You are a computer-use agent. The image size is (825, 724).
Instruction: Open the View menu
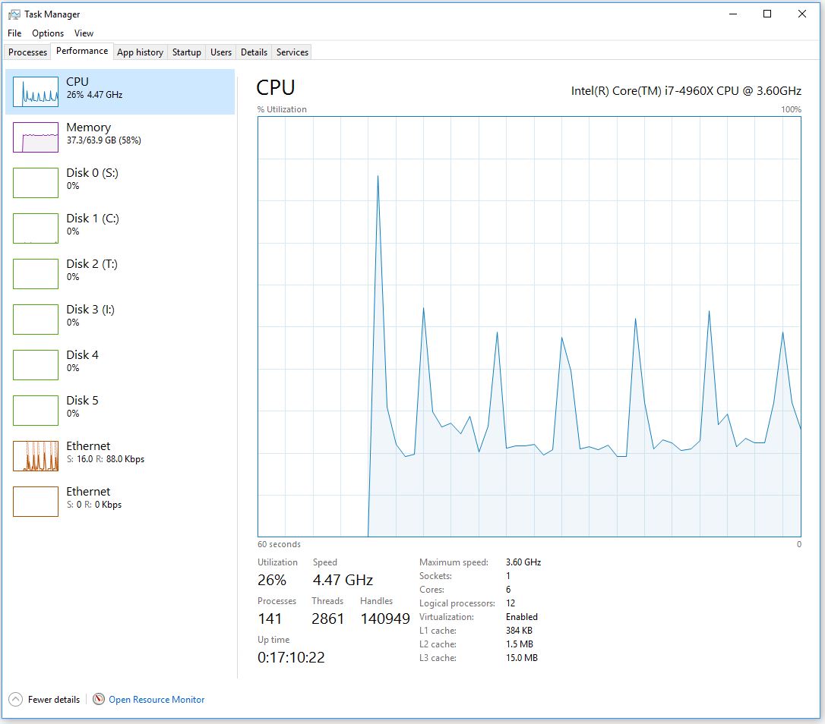pos(84,33)
